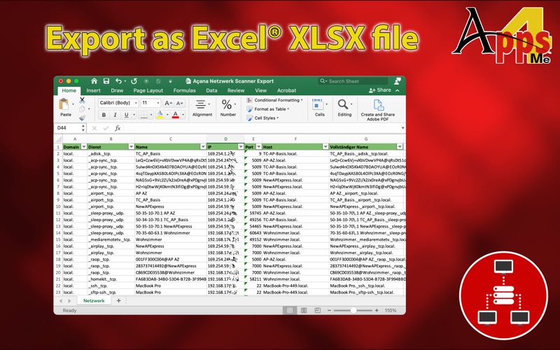Open the fill color dropdown arrow
The height and width of the screenshot is (350, 560).
[x=167, y=115]
